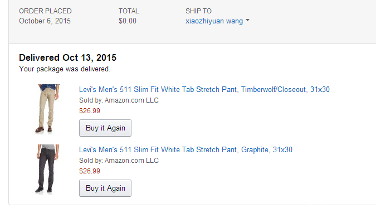Click the 'Your package was delivered.' status text

[x=65, y=69]
